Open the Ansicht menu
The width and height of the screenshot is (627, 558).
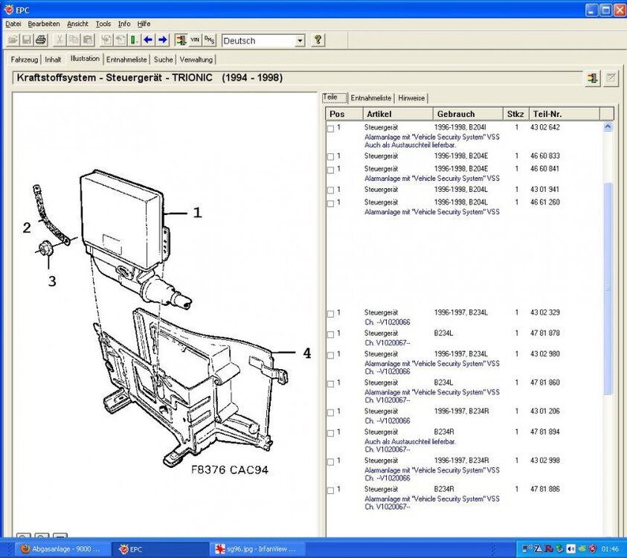point(77,24)
